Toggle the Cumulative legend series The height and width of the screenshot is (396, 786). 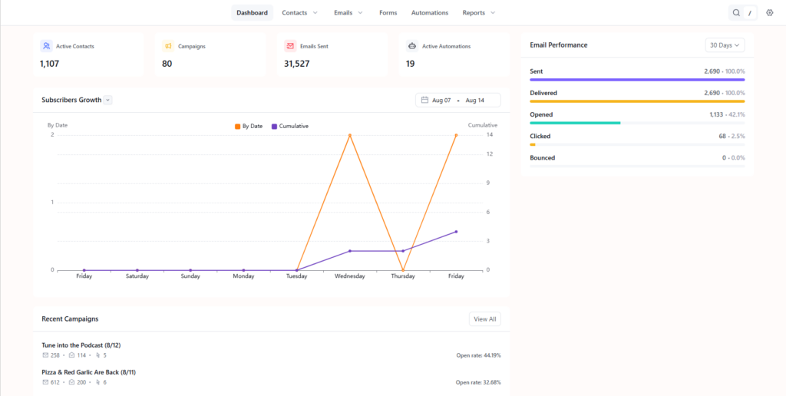click(289, 127)
